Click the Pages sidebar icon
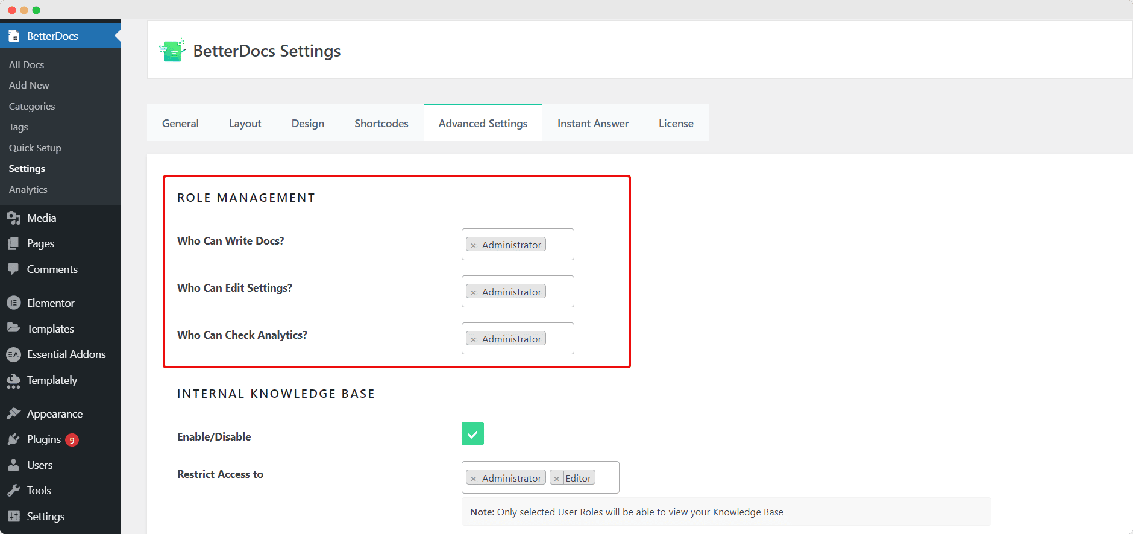Screen dimensions: 1133x534 [x=13, y=243]
